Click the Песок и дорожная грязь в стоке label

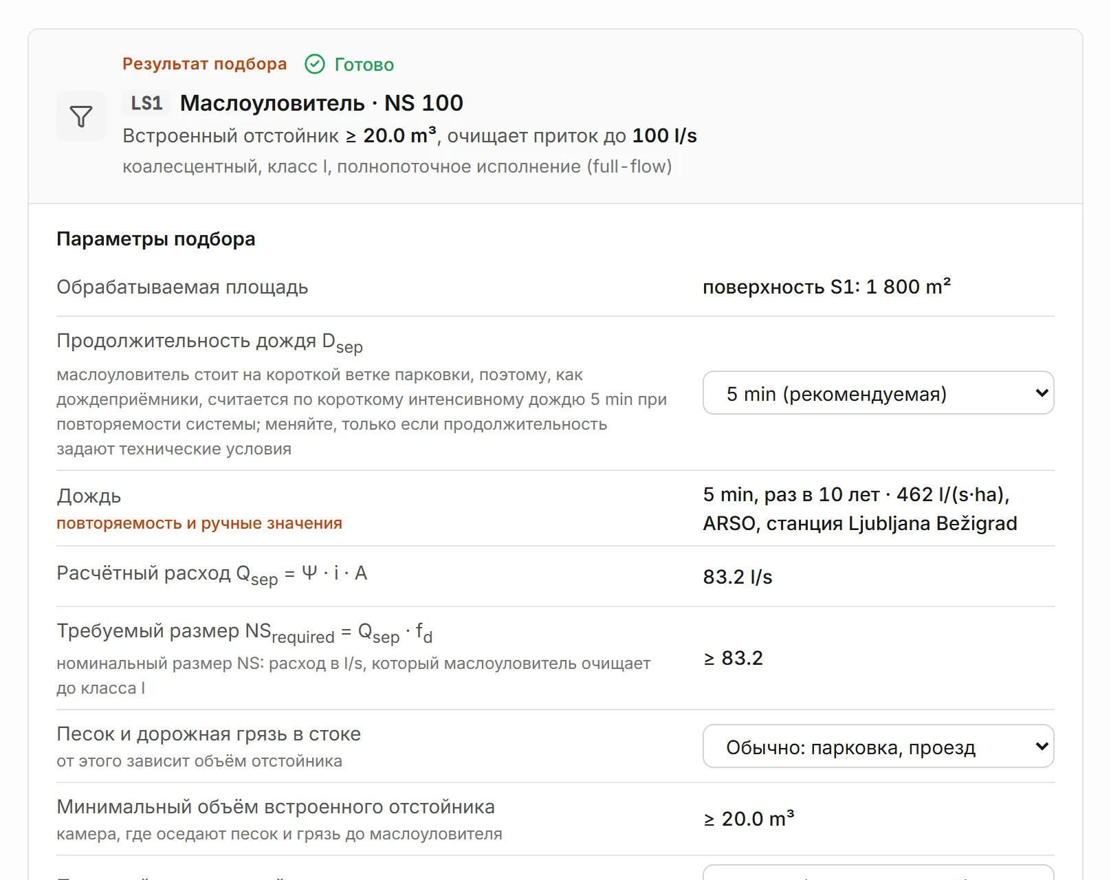208,734
